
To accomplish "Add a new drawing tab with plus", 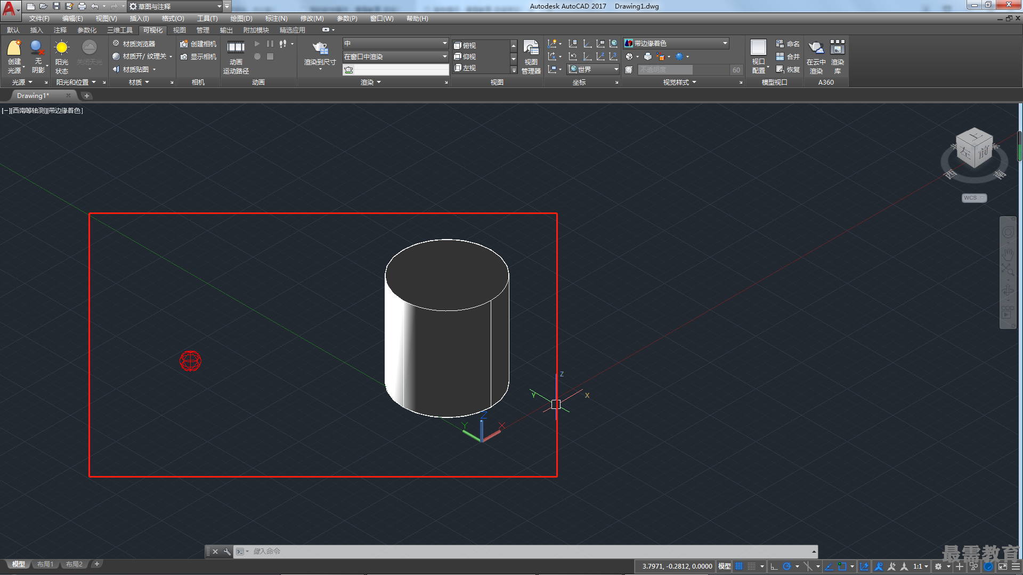I will [87, 96].
